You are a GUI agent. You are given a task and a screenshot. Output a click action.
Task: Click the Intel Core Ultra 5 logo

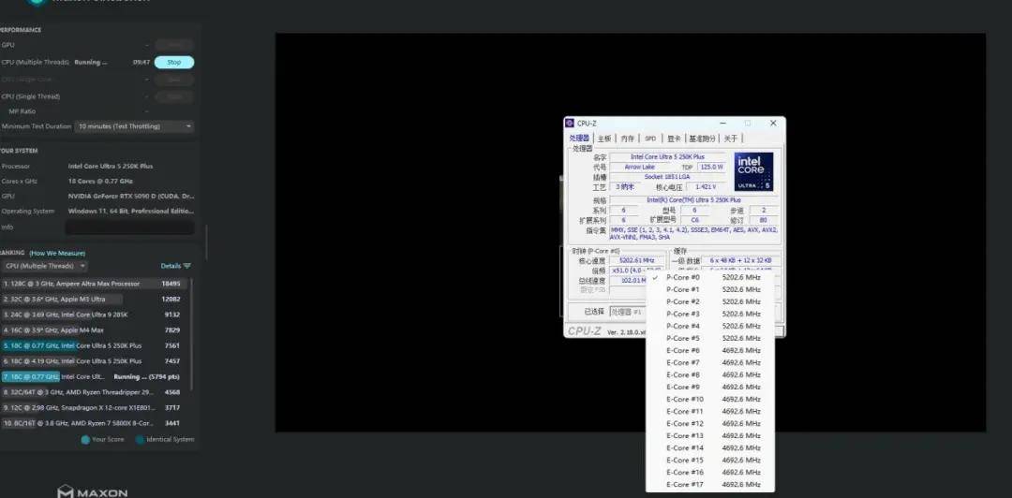[x=753, y=171]
